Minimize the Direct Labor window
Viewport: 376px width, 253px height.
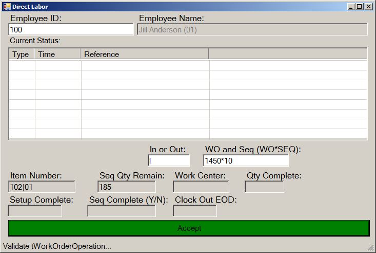click(x=351, y=7)
